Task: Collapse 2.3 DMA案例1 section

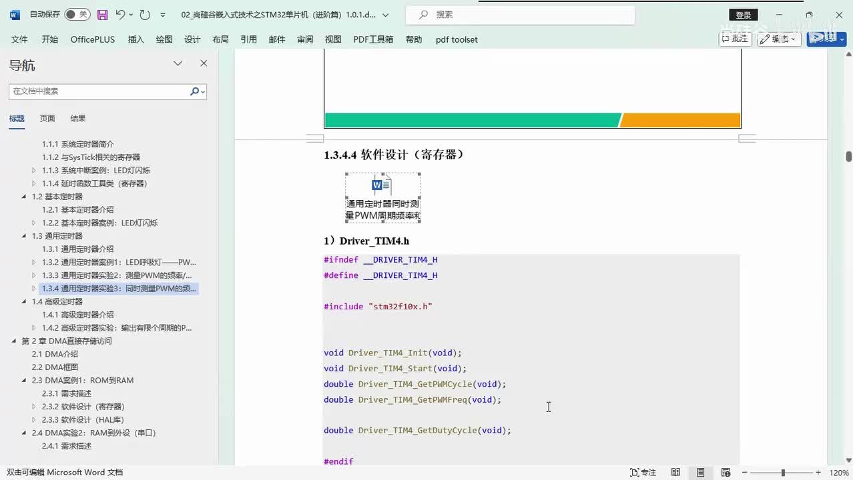Action: 25,381
